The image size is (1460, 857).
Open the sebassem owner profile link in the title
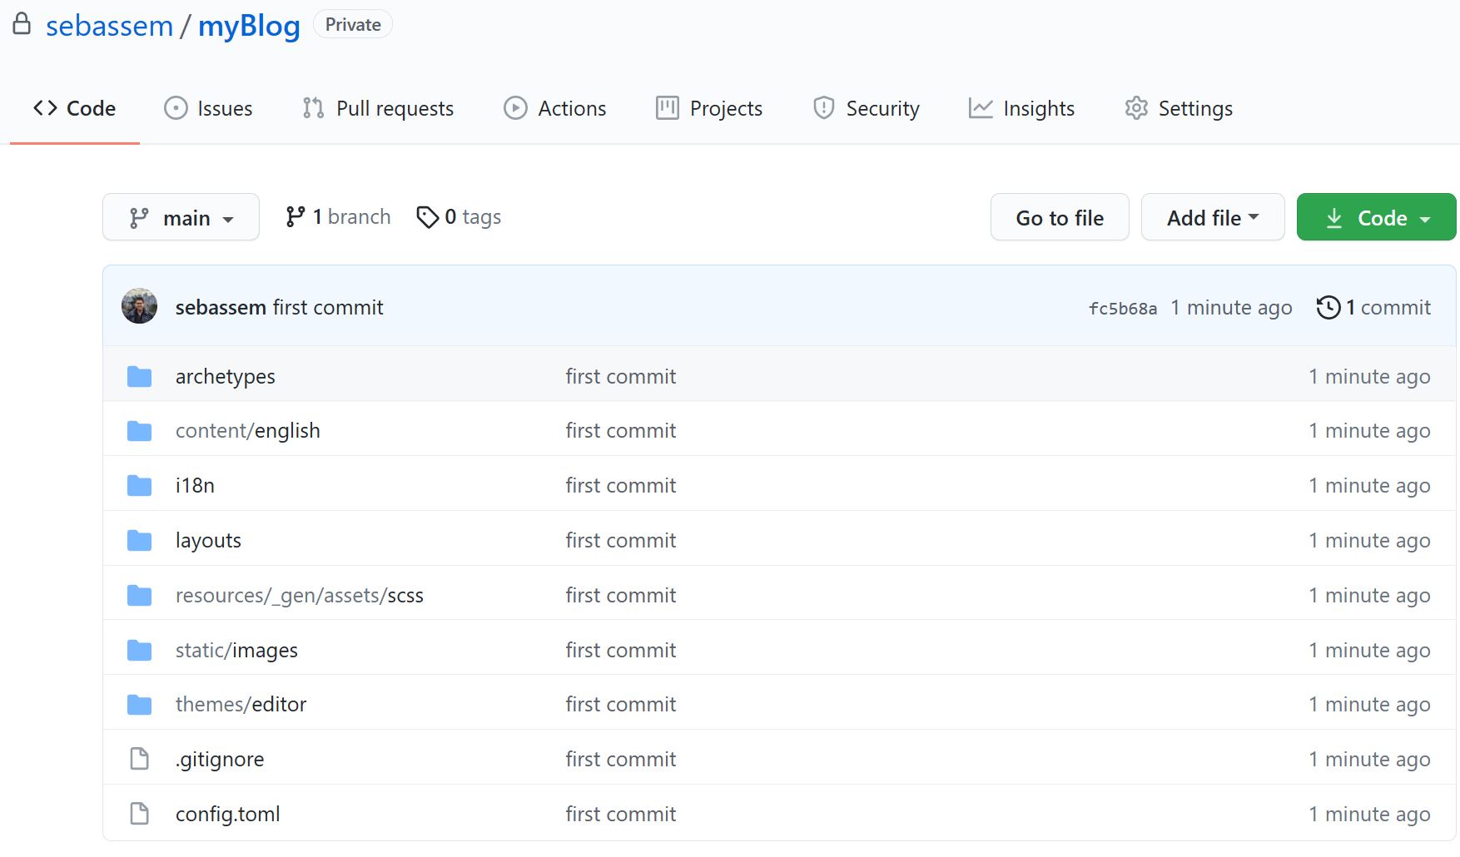pos(109,26)
